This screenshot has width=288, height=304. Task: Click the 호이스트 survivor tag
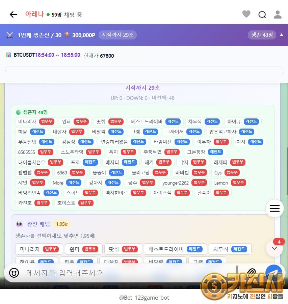(75, 203)
